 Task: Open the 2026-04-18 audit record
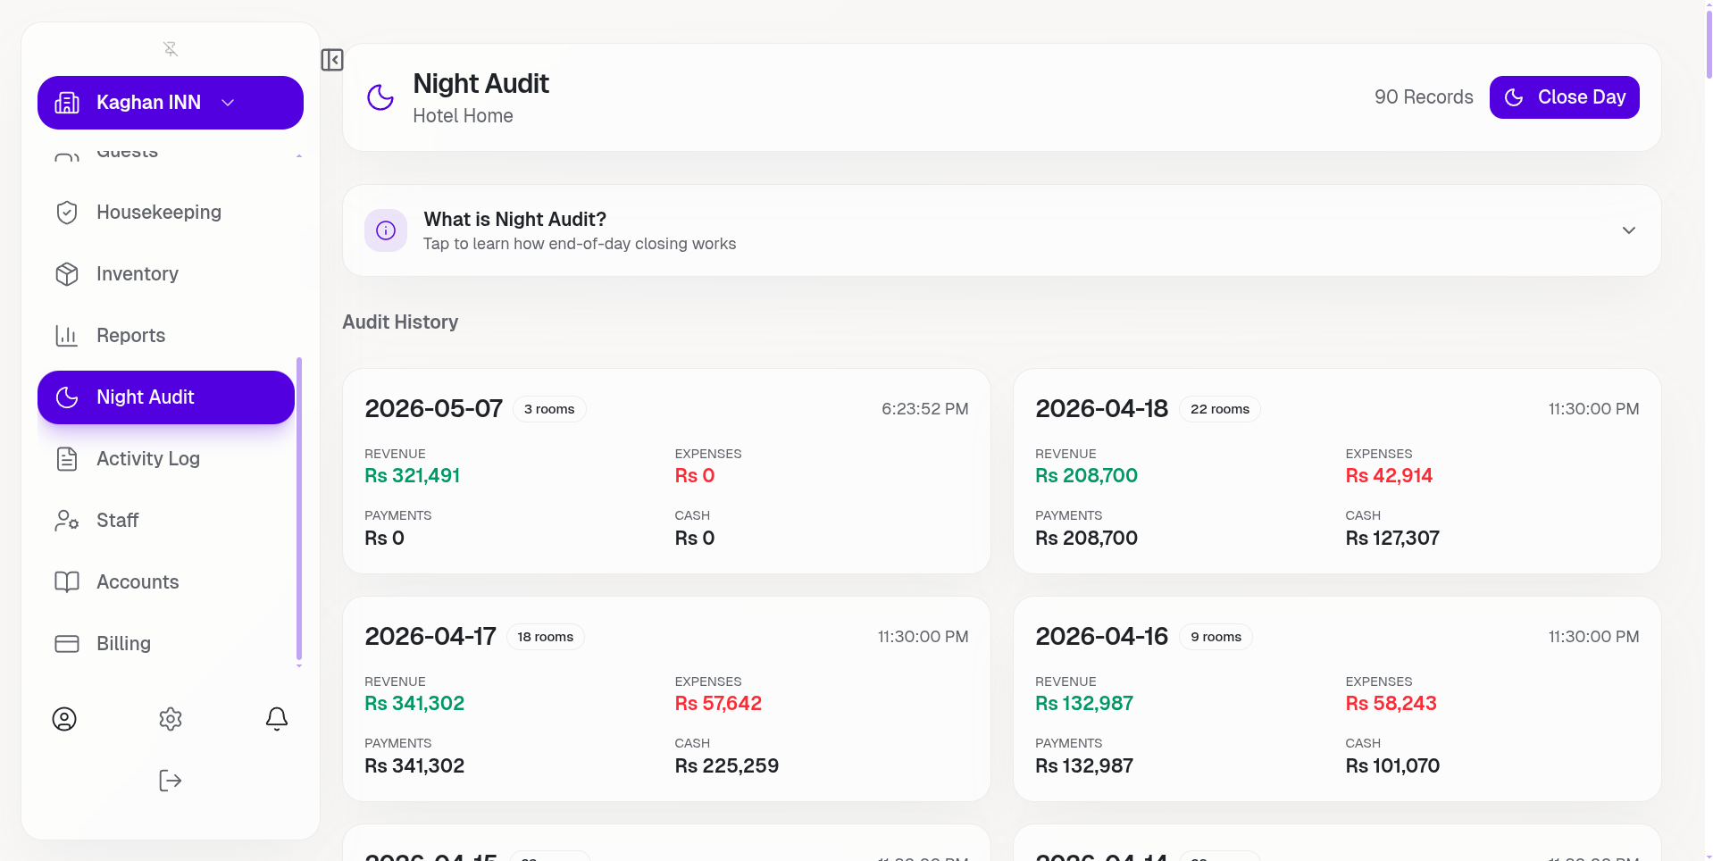1337,472
